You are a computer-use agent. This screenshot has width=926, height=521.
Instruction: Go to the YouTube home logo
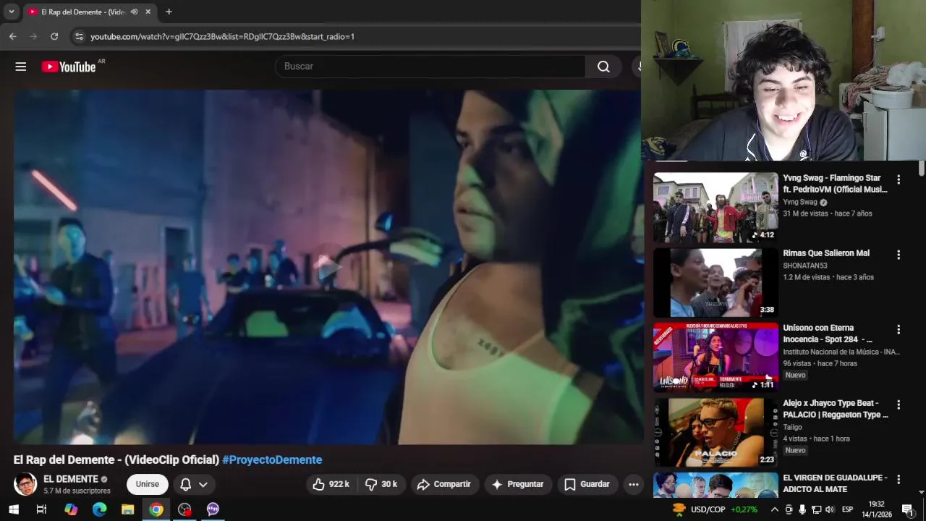click(x=69, y=67)
